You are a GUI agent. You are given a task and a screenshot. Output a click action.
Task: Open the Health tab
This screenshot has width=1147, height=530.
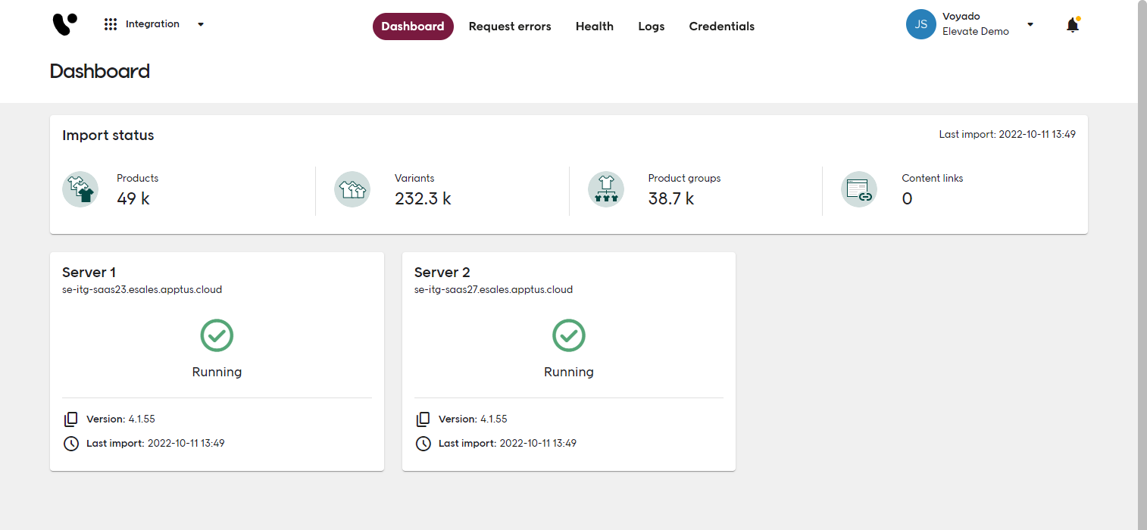[594, 26]
